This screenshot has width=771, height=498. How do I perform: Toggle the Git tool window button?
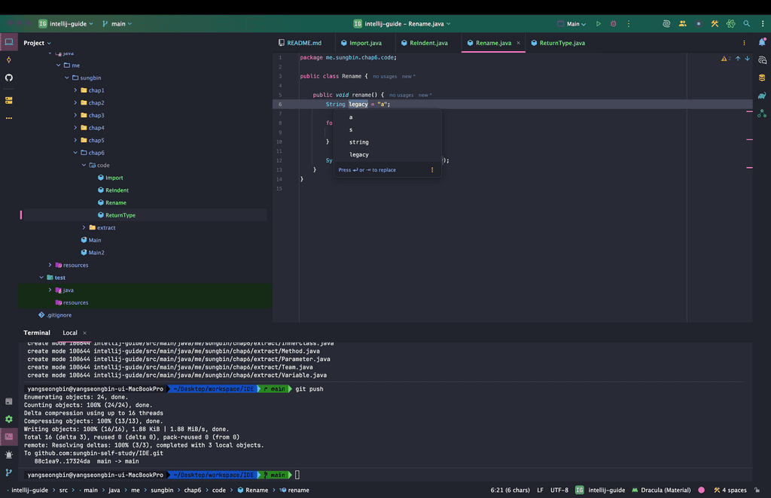point(9,472)
